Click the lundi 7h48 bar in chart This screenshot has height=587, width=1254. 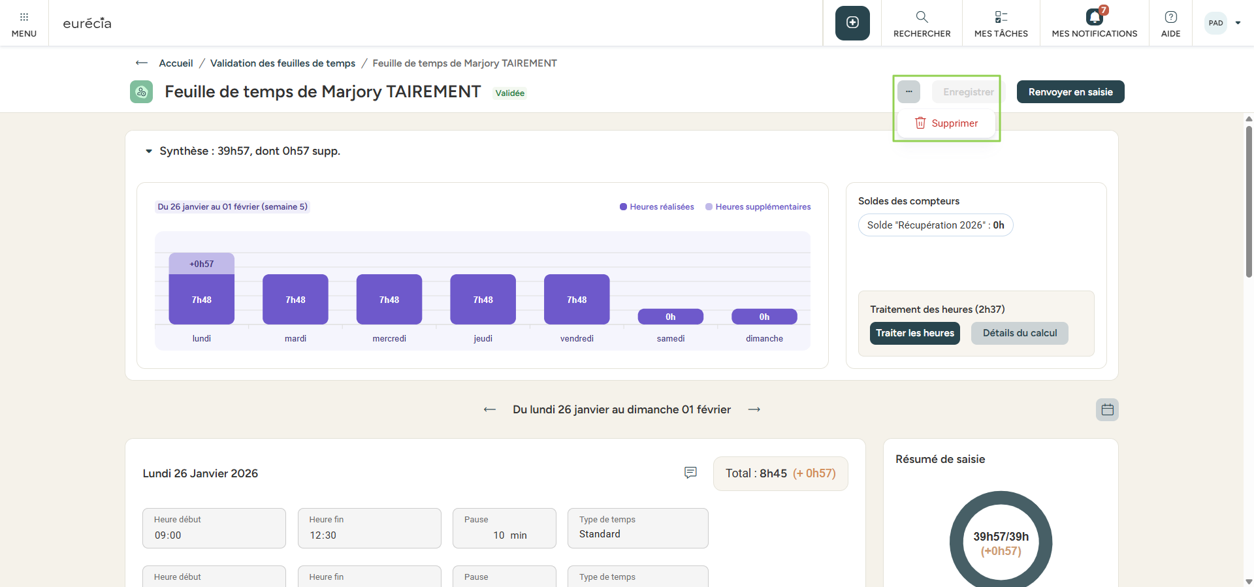(201, 299)
